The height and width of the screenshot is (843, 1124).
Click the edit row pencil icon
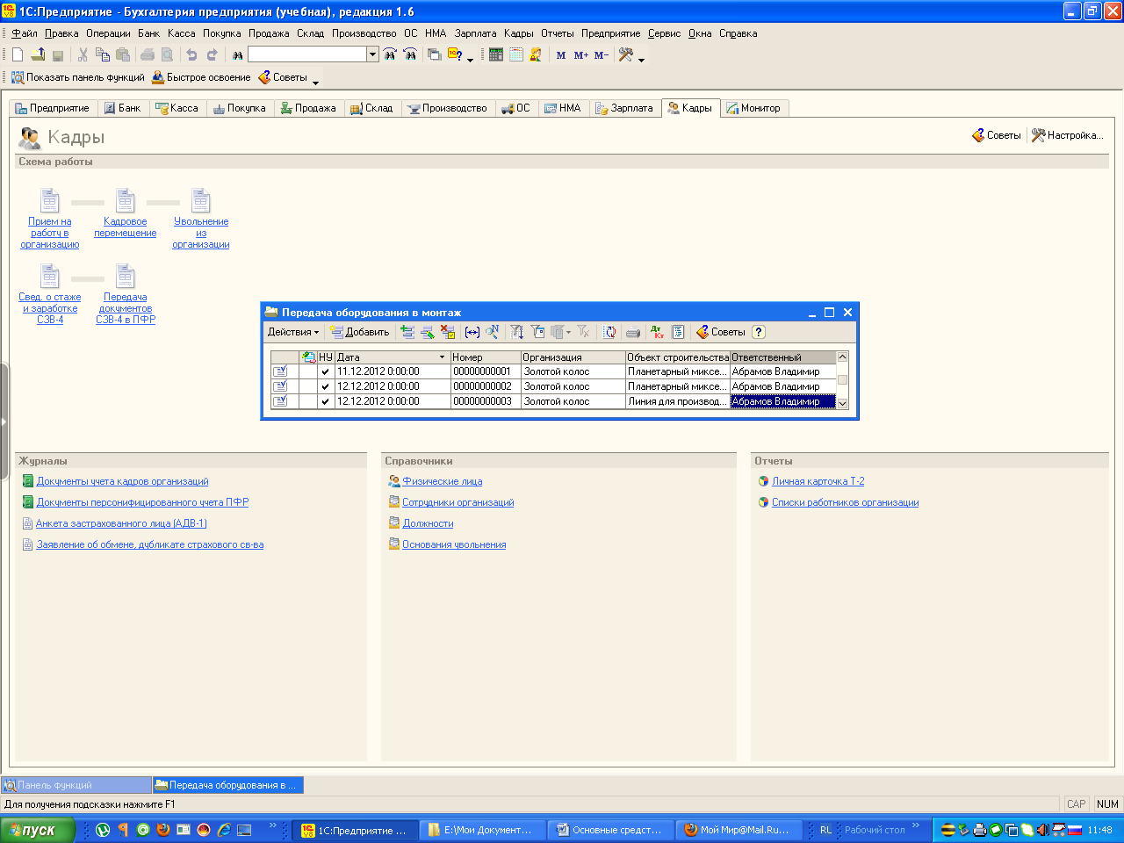(428, 332)
